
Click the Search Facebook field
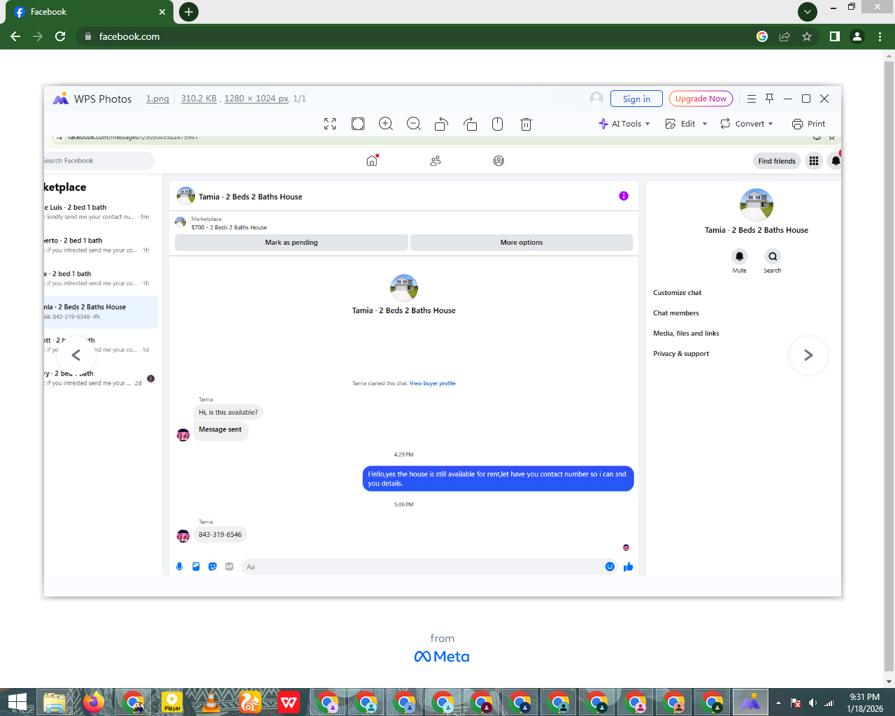point(99,161)
